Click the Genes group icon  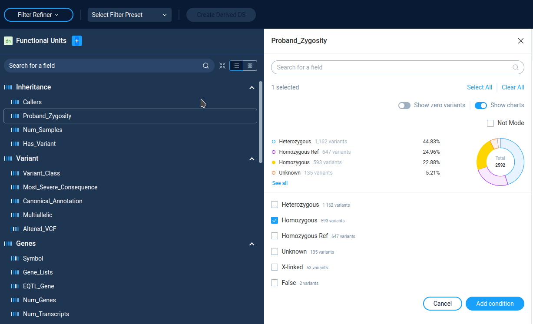click(8, 244)
